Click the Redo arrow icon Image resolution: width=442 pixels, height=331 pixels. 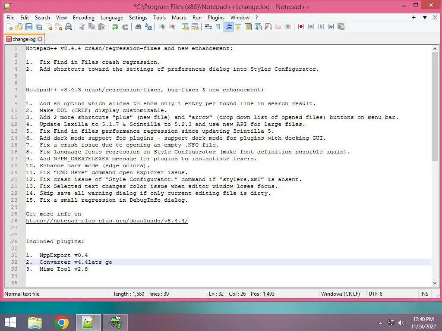(125, 27)
